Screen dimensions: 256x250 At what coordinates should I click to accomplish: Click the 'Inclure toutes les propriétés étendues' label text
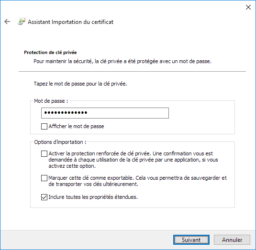pos(93,197)
